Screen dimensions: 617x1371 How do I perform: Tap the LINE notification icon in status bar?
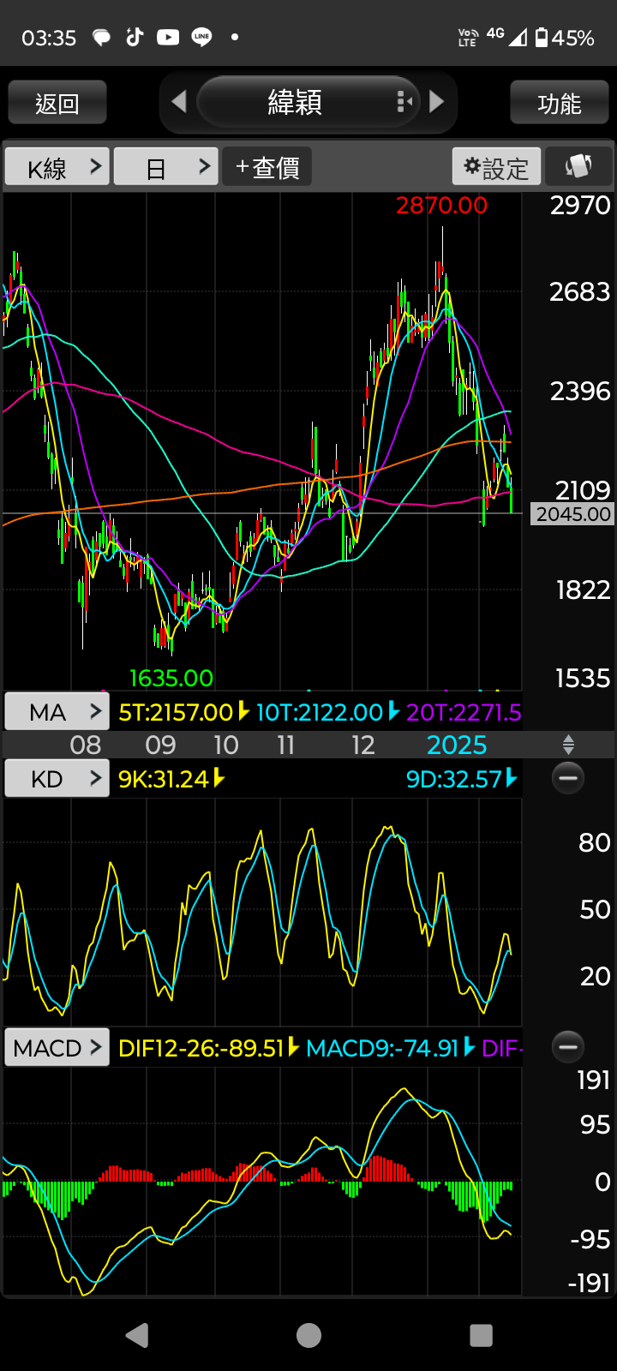201,37
